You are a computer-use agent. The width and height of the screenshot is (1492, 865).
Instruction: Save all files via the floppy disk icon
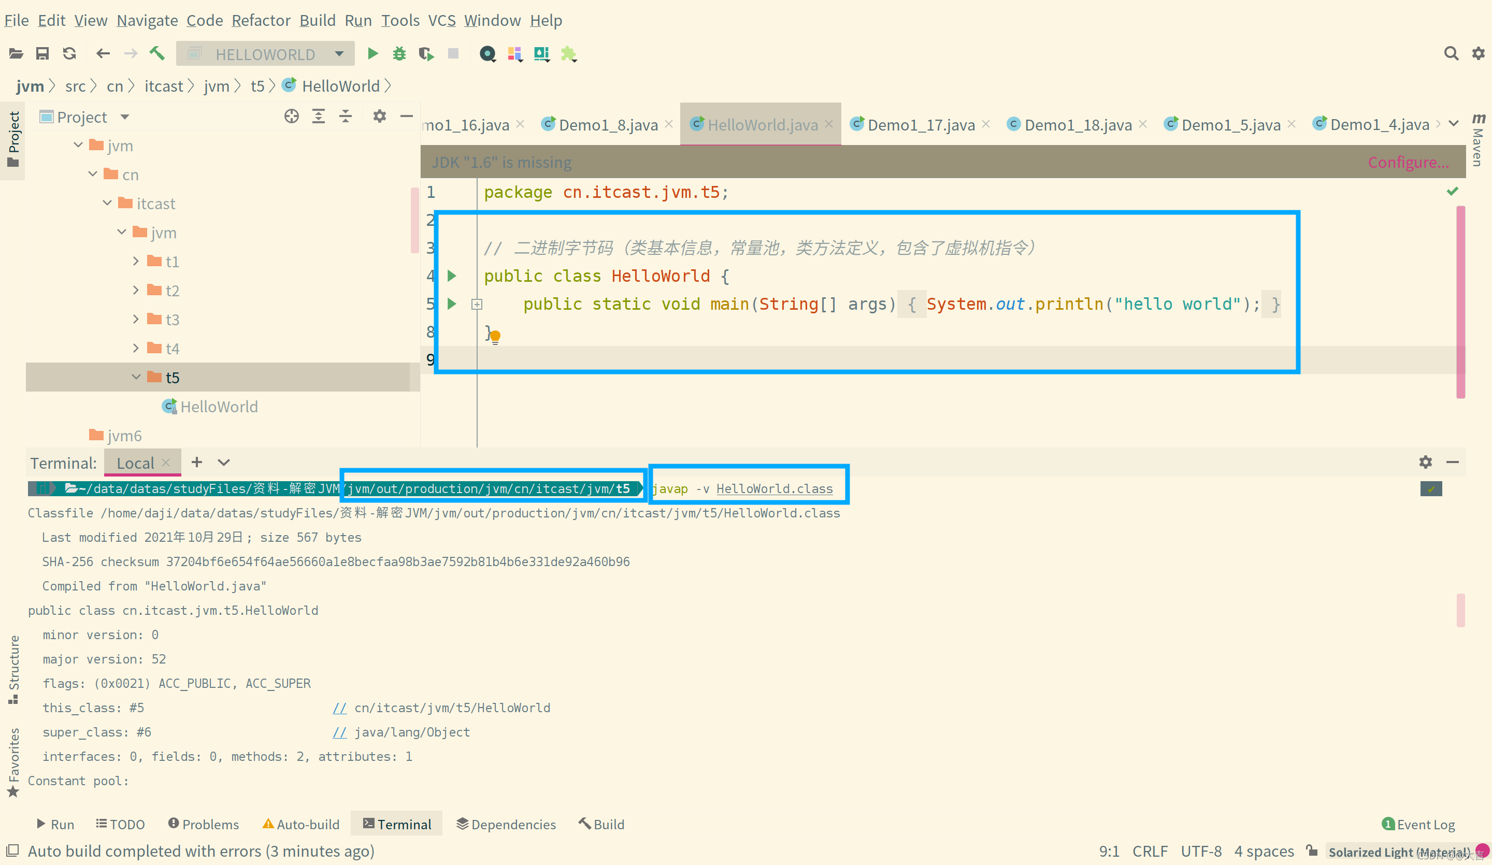[x=42, y=54]
